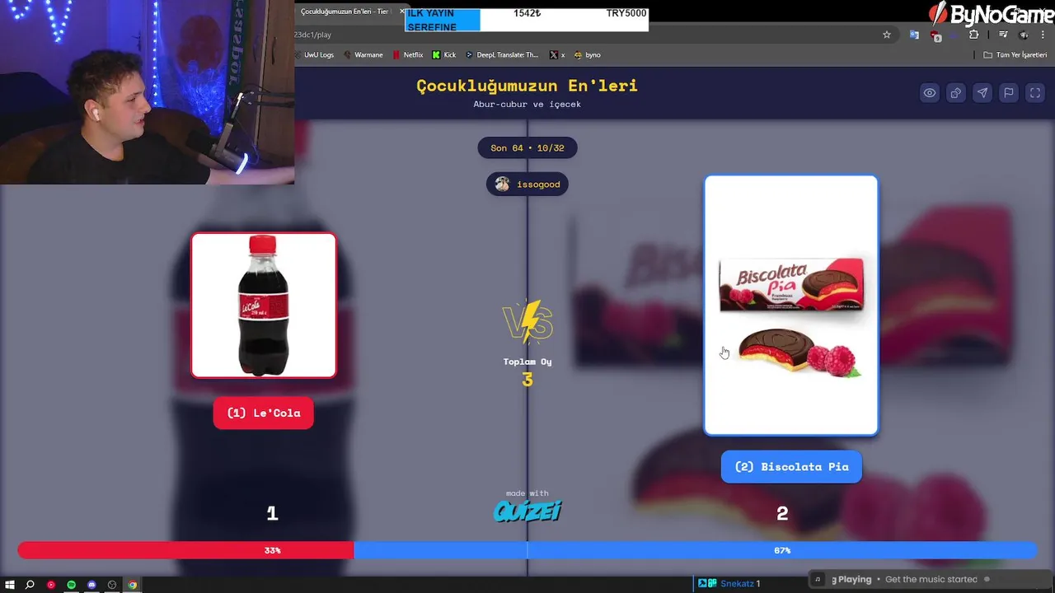Open the translate extension icon in toolbar
This screenshot has width=1055, height=593.
(x=914, y=35)
